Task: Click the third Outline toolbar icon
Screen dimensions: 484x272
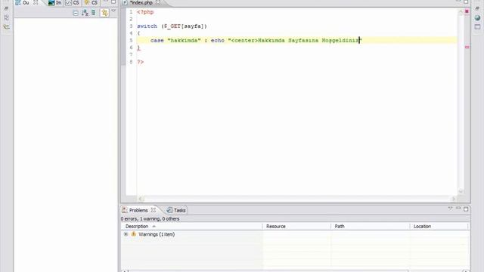Action: coord(93,13)
